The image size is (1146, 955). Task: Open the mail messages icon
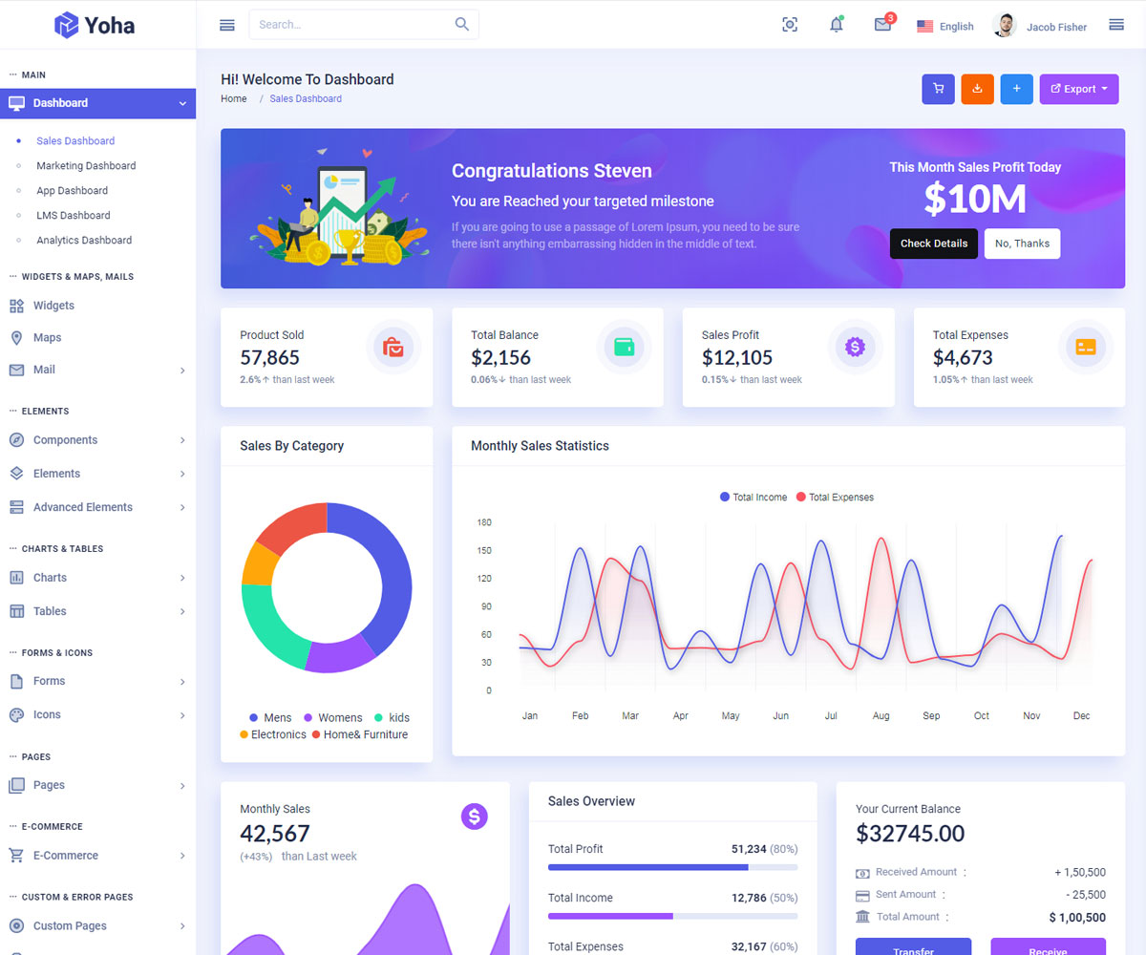883,25
